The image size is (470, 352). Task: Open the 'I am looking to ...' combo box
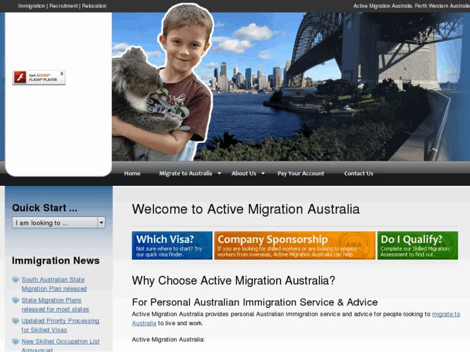point(59,223)
